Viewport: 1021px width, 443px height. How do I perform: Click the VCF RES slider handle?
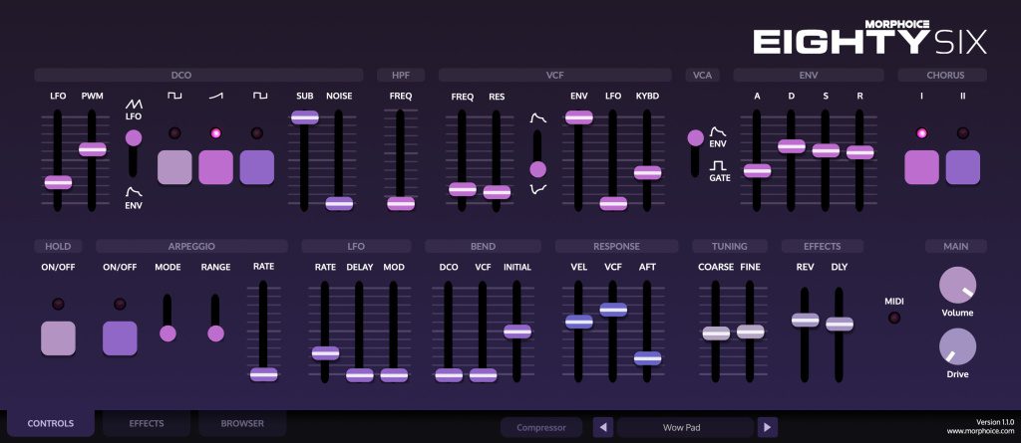(x=497, y=192)
